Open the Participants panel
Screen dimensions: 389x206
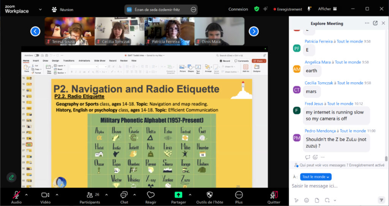point(90,195)
